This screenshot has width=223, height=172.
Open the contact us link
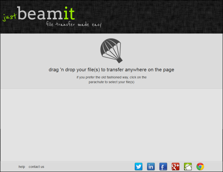pos(36,167)
